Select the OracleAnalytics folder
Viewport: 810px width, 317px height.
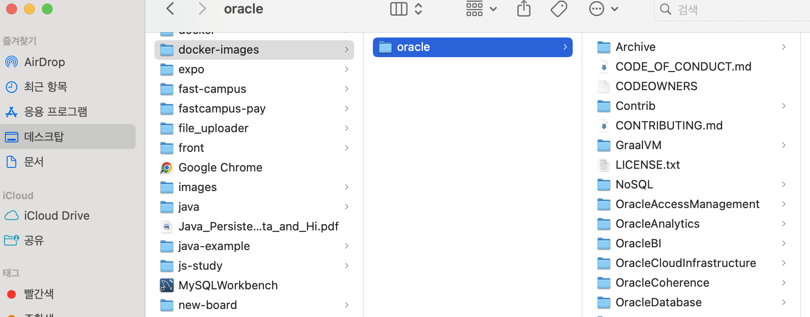tap(692, 224)
